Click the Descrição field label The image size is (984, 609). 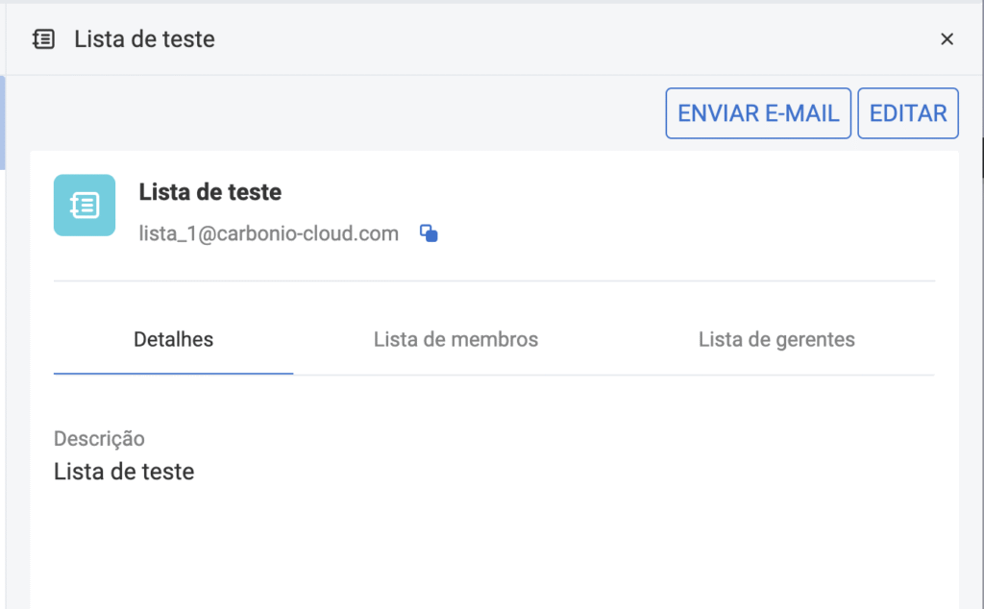[x=99, y=439]
